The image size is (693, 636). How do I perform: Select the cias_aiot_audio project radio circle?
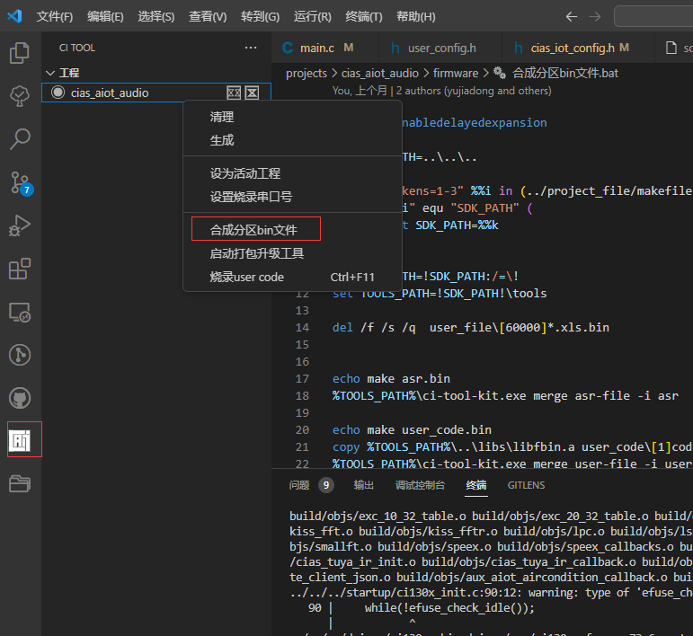tap(58, 93)
